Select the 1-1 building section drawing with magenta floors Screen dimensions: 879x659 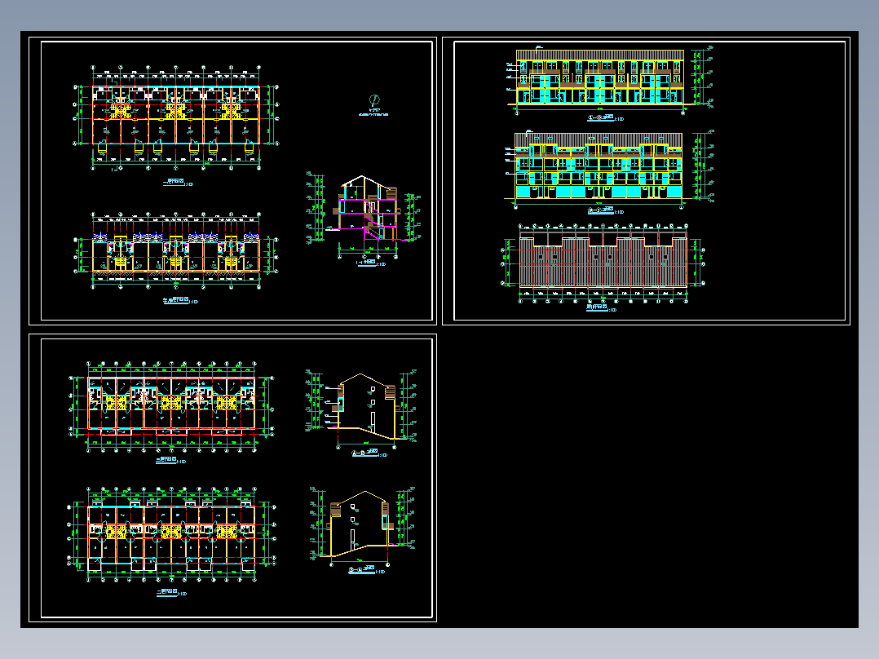pos(368,209)
